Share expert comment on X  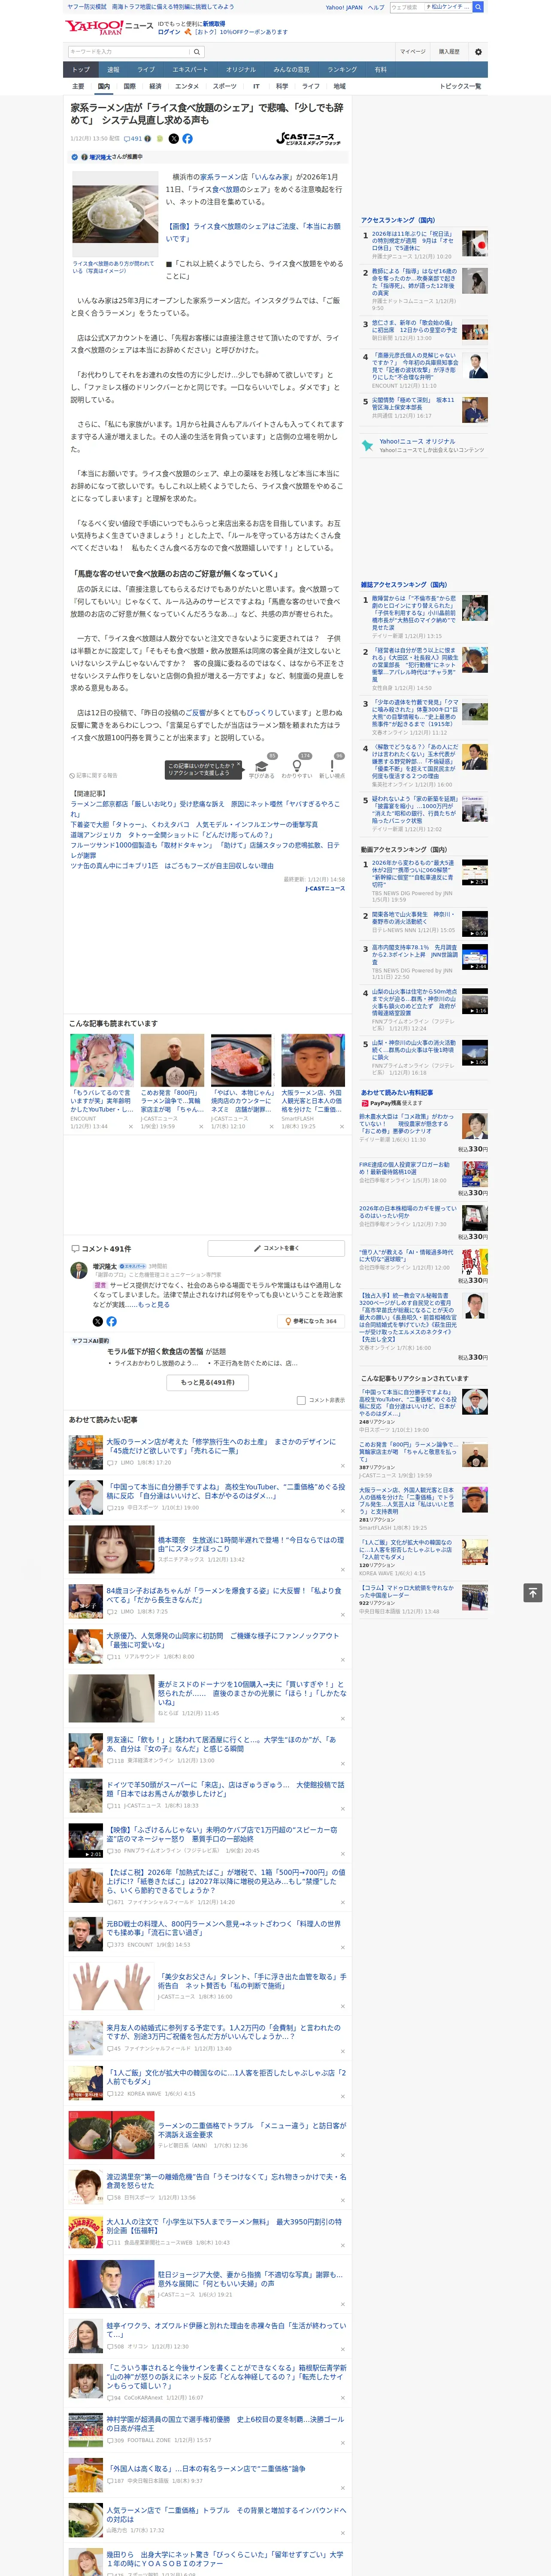(x=98, y=1321)
